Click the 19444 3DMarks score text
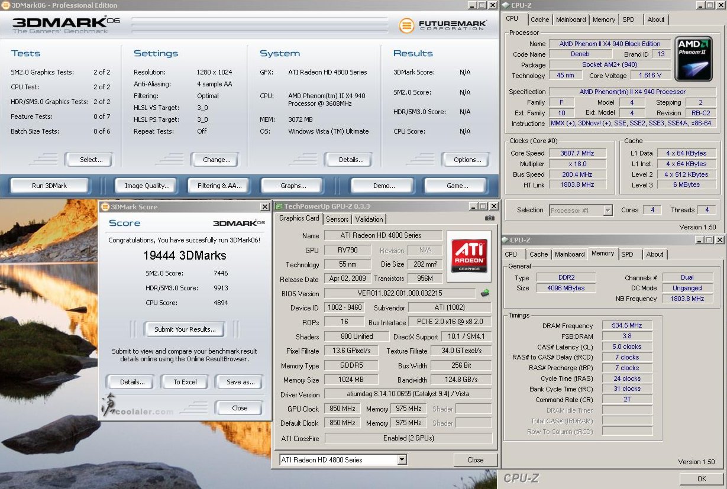Image resolution: width=727 pixels, height=489 pixels. tap(185, 256)
